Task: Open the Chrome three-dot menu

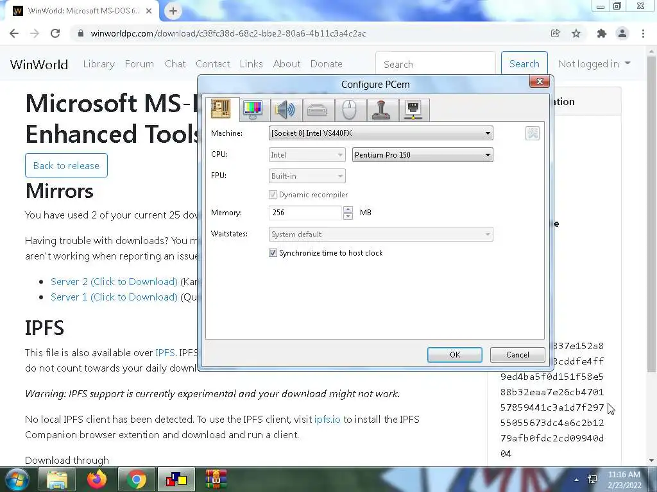Action: 643,33
